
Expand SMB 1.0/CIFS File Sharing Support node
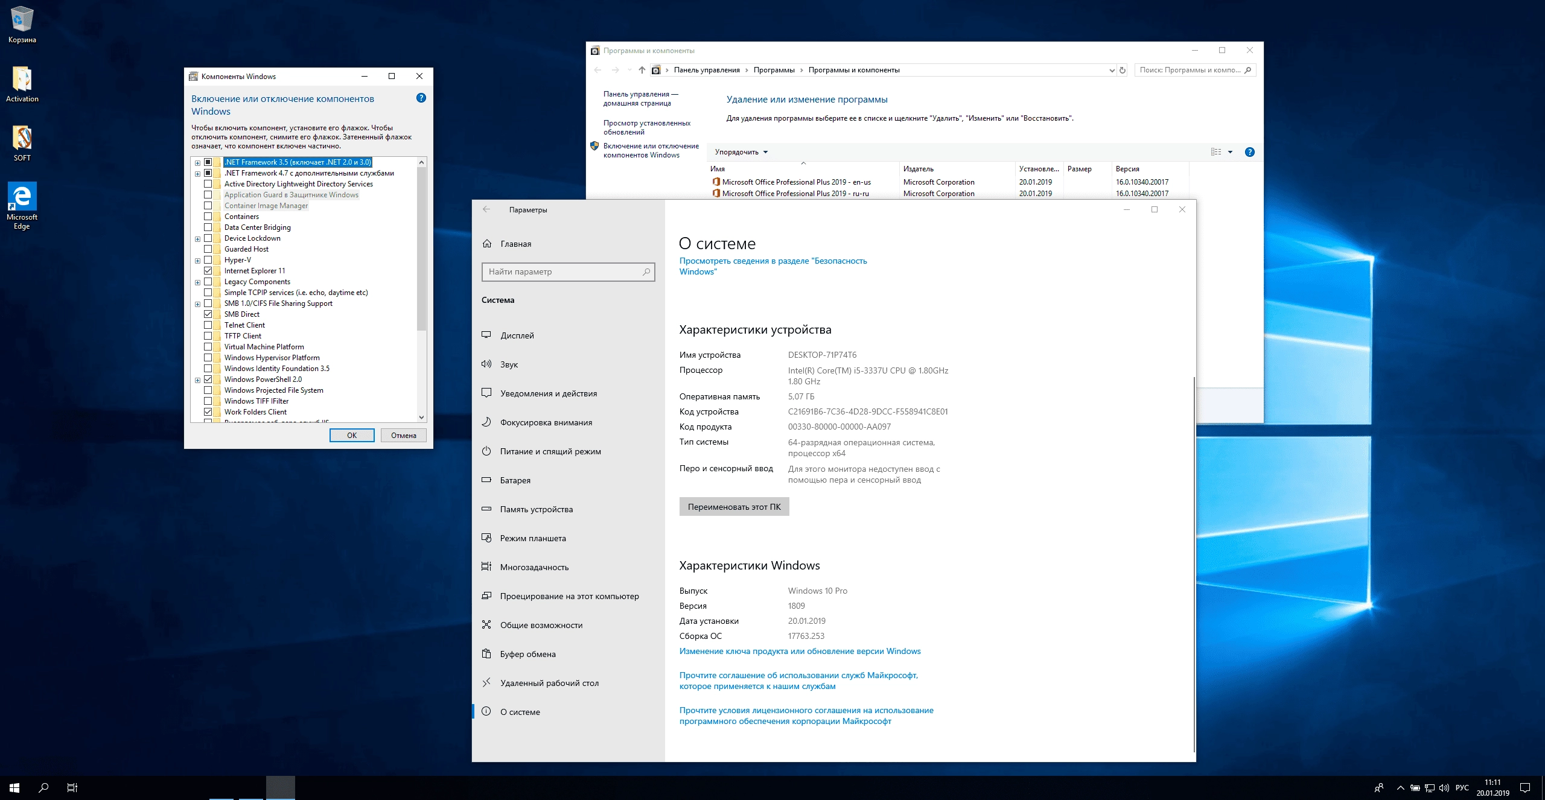point(197,304)
